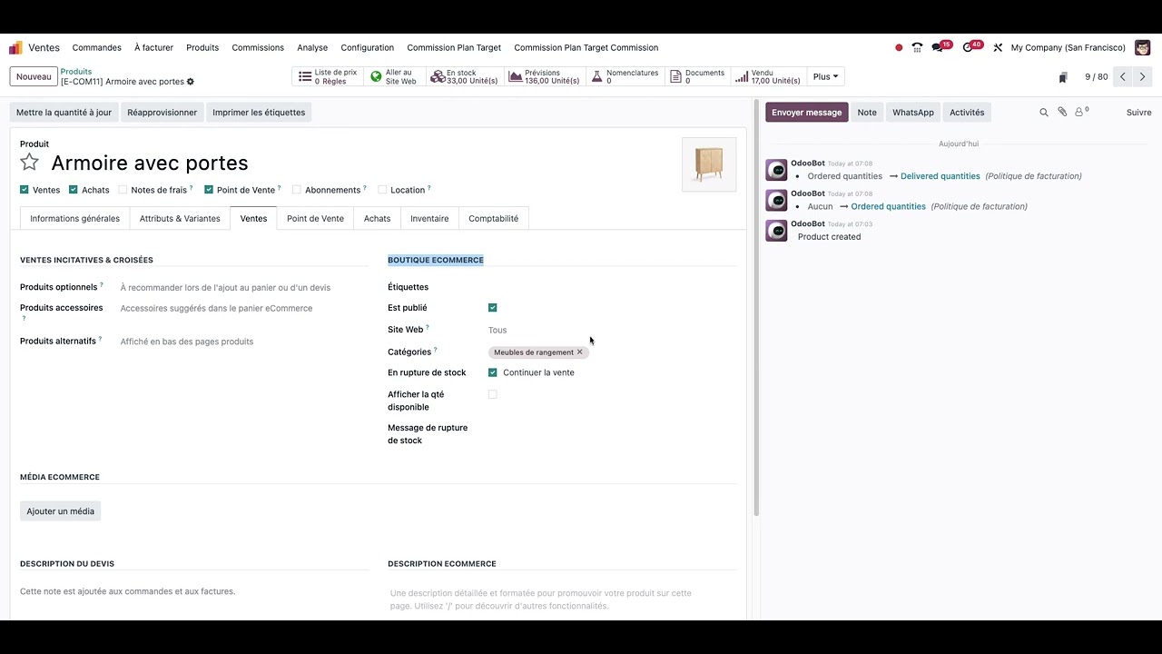
Task: Open the En stock 33,00 units button
Action: [x=465, y=77]
